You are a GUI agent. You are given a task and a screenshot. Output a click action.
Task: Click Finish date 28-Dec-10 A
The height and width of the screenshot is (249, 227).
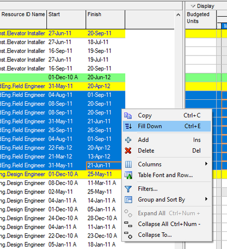[x=102, y=218]
